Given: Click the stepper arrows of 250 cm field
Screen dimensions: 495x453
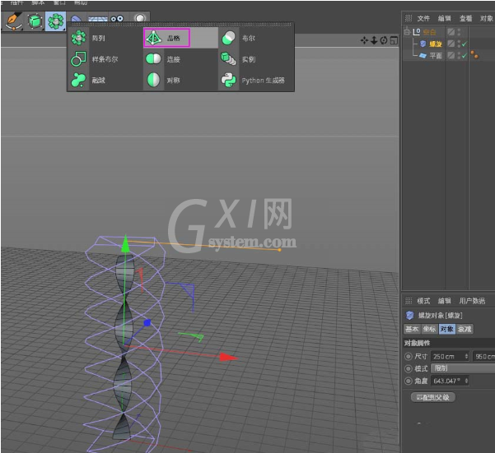Looking at the screenshot, I should 466,356.
